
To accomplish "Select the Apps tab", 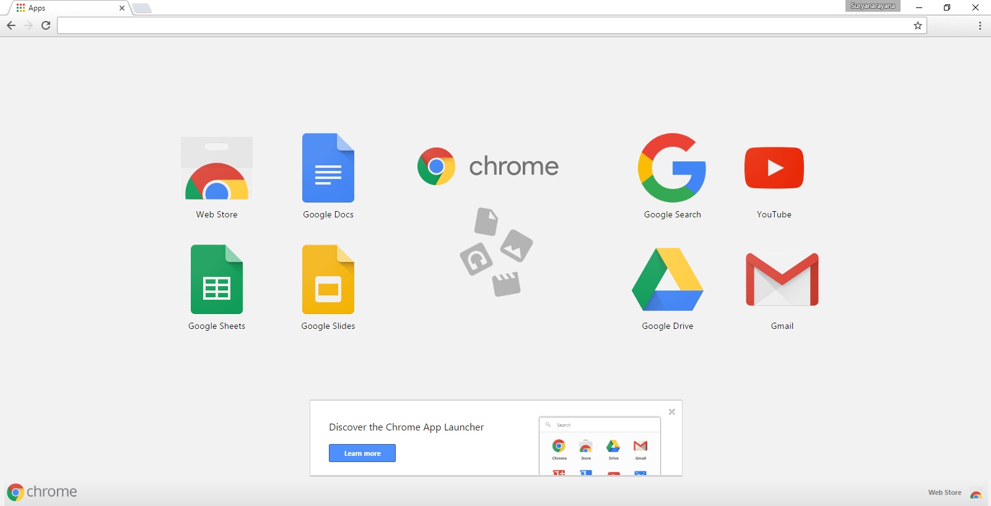I will click(x=68, y=8).
